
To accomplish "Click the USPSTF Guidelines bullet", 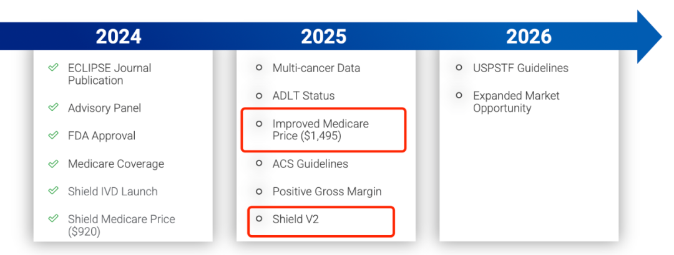I will [459, 67].
